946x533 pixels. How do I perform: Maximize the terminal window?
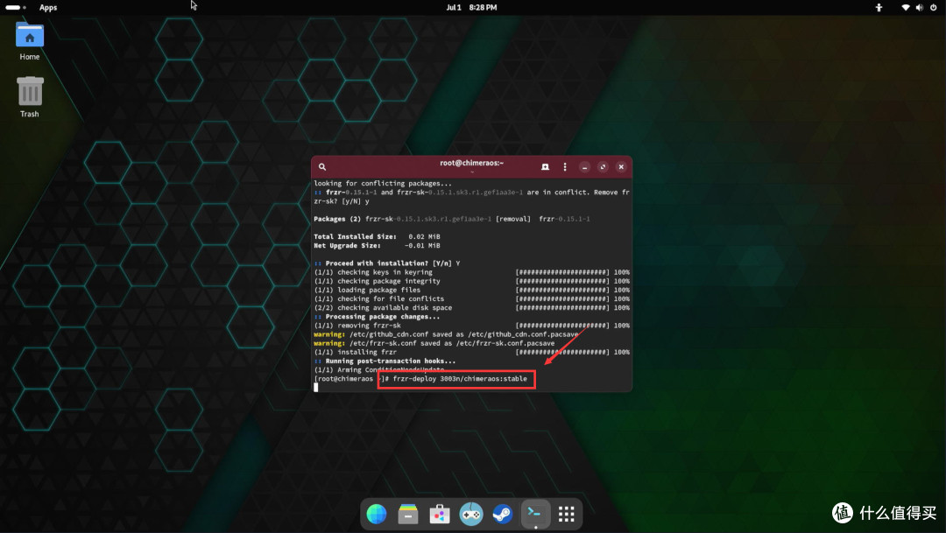603,166
